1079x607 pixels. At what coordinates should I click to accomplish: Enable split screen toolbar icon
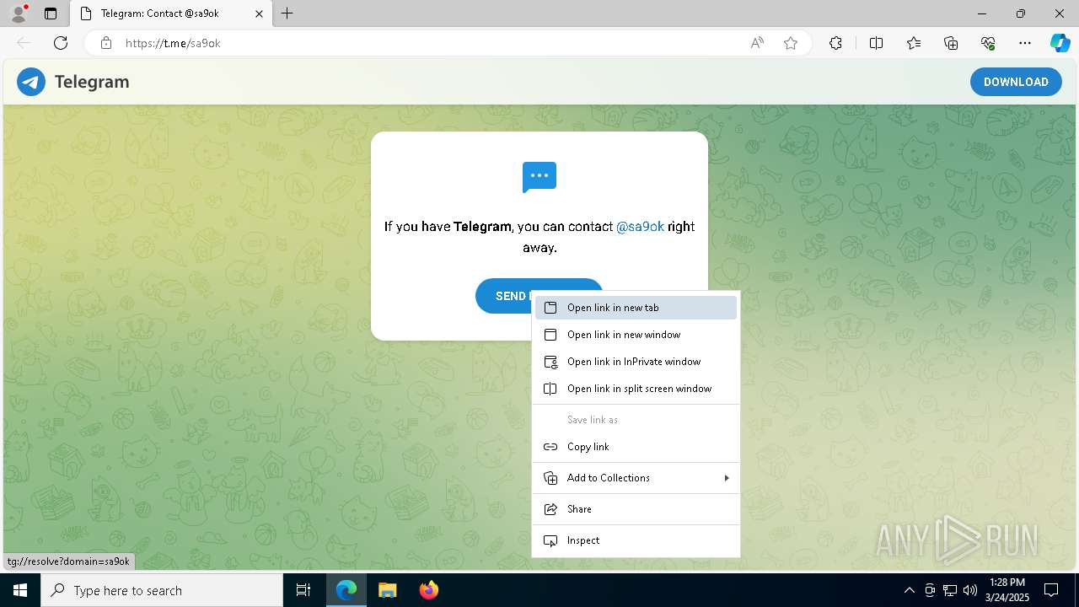click(x=876, y=43)
